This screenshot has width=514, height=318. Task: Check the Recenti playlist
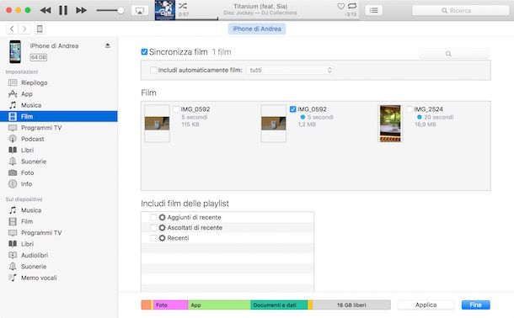[153, 238]
